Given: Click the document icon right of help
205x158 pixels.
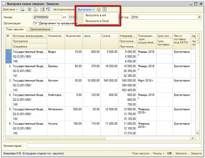Looking at the screenshot, I should (104, 10).
